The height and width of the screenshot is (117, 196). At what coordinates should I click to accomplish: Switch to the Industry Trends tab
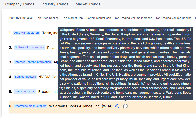[55, 4]
